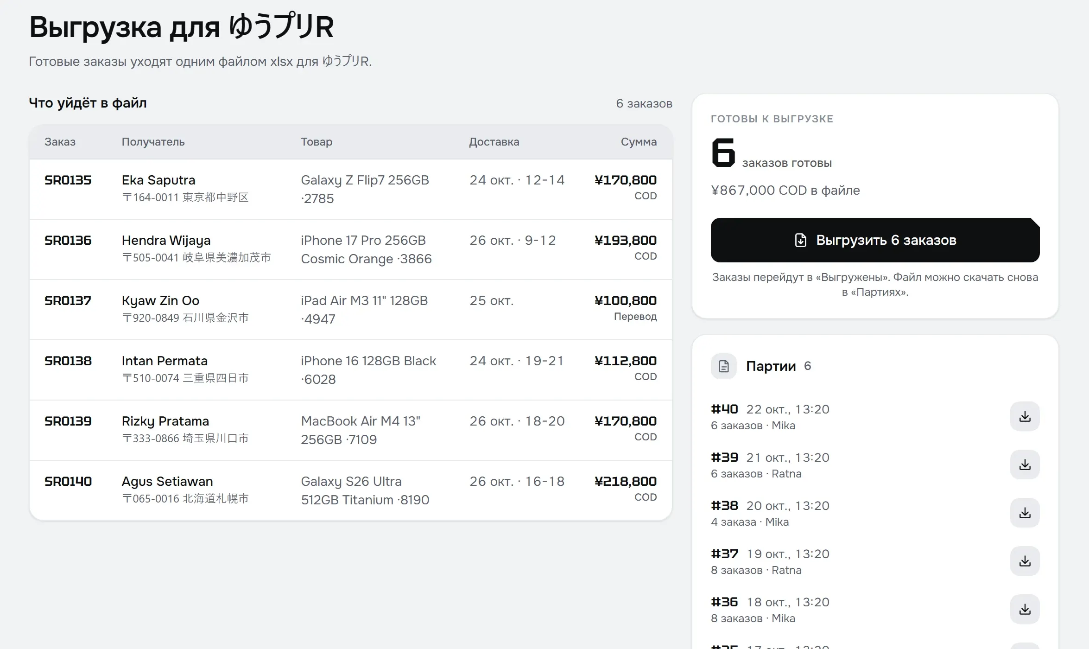Image resolution: width=1089 pixels, height=649 pixels.
Task: Open order SR0136
Action: pos(68,240)
